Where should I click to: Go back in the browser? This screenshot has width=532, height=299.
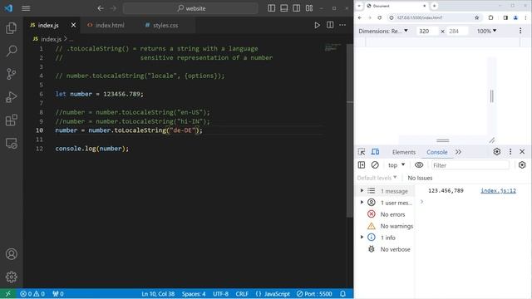tap(360, 17)
